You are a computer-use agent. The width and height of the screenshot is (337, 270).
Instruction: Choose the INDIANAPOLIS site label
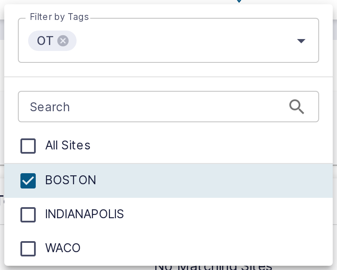click(x=85, y=214)
